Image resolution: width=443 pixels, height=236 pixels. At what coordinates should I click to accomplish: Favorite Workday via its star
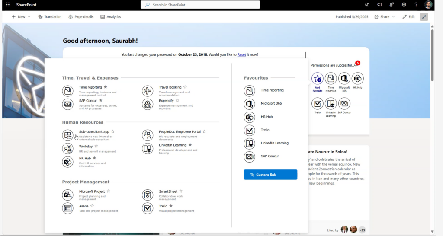[x=96, y=146]
